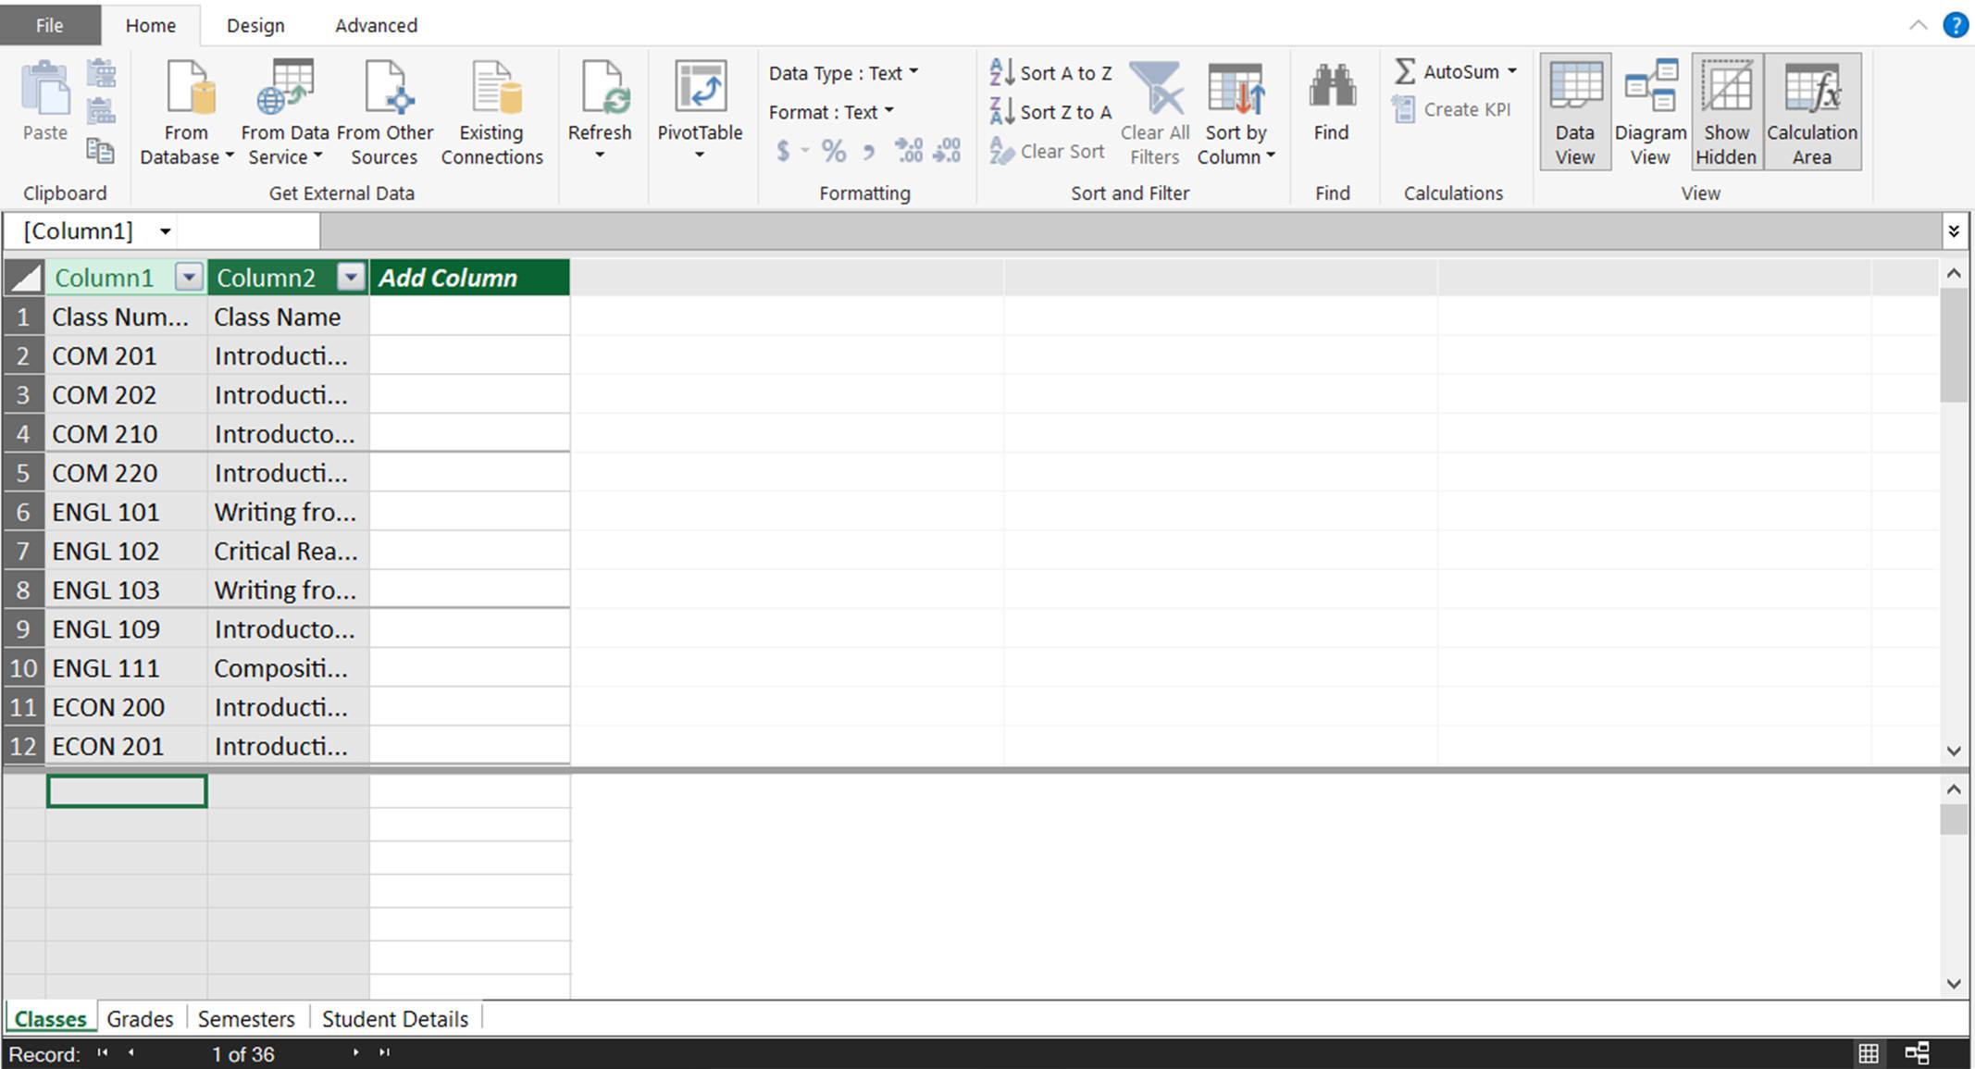Decrease decimal places icon
This screenshot has height=1069, width=1975.
tap(946, 151)
